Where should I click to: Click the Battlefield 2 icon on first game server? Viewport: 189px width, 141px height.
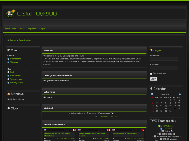[74, 130]
